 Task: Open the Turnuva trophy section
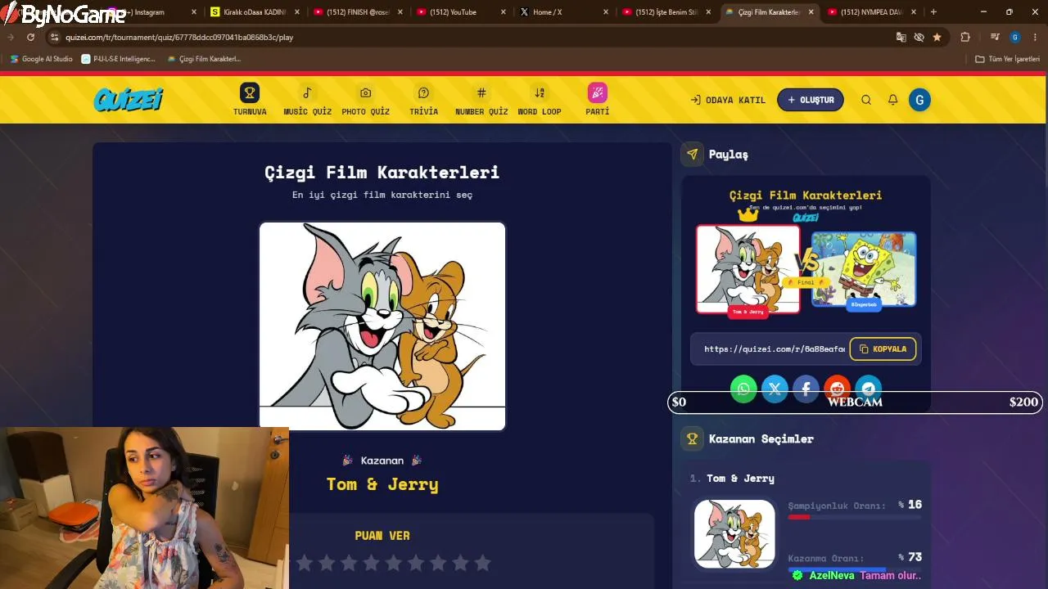point(250,100)
